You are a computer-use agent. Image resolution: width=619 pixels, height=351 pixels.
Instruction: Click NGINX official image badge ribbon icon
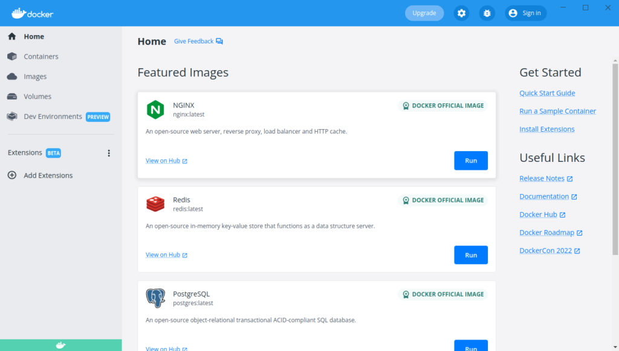[406, 106]
